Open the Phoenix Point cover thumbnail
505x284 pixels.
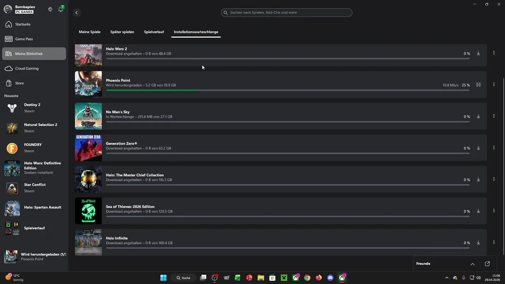click(88, 84)
